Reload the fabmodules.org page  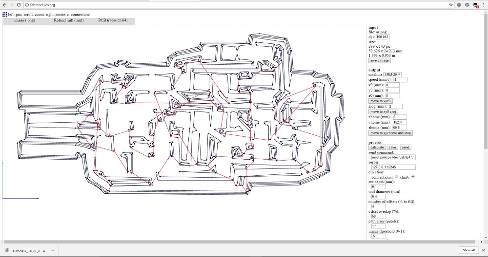(19, 5)
